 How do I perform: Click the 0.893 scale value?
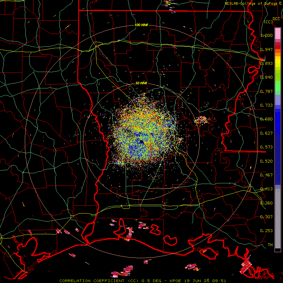pos(266,63)
